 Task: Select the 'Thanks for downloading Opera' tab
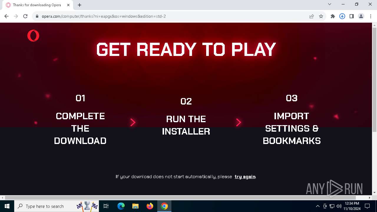tap(38, 5)
